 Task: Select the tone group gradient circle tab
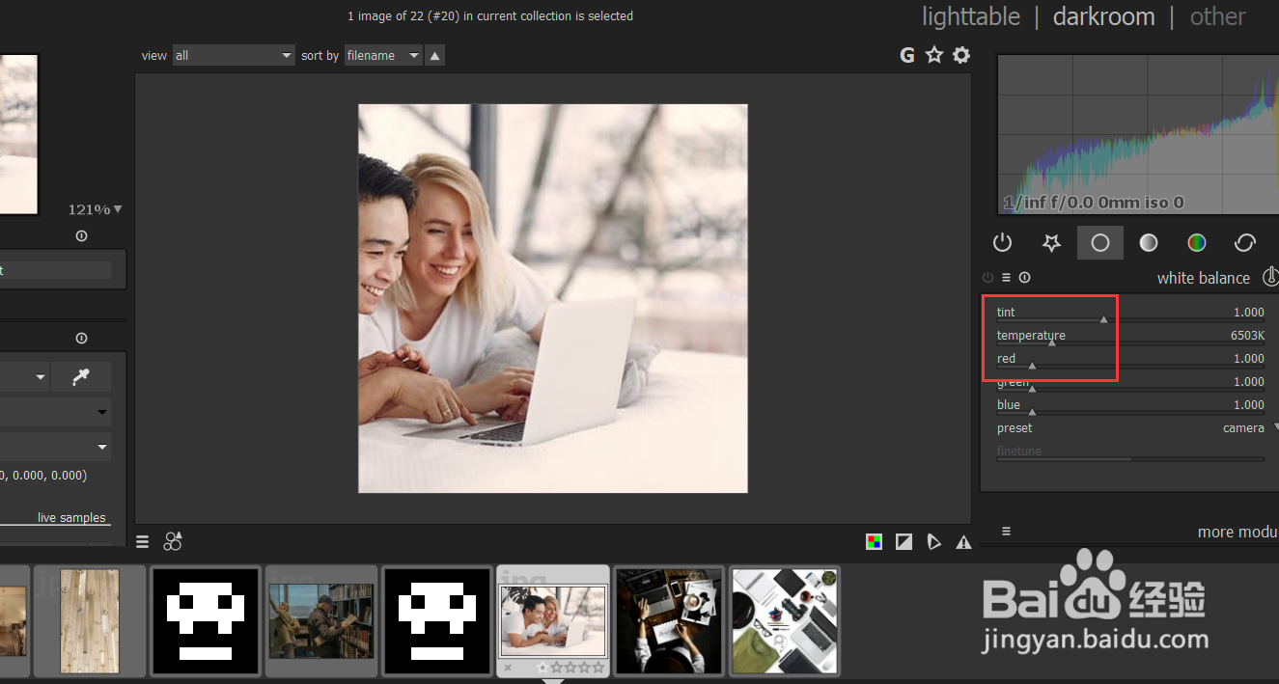[x=1149, y=243]
